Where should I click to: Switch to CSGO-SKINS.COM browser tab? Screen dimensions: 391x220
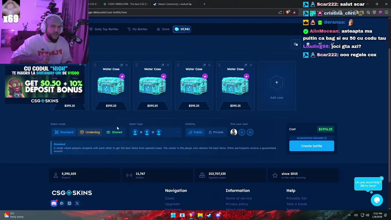125,4
